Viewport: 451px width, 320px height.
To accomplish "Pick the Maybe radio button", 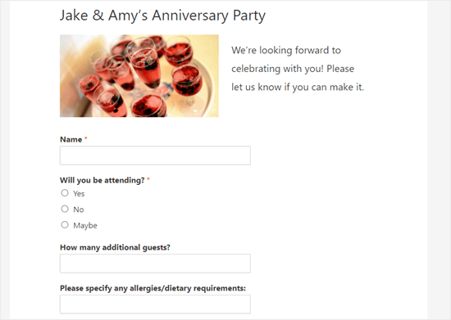I will [65, 224].
